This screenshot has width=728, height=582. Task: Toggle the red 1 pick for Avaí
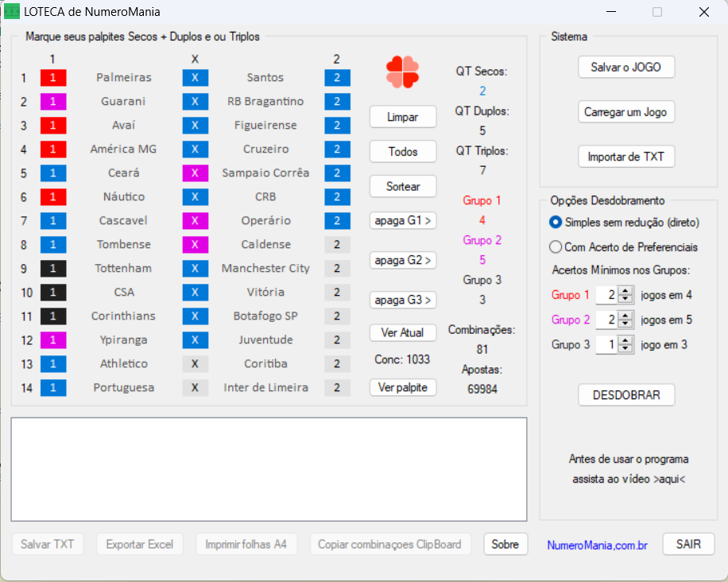click(53, 126)
